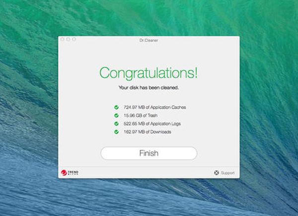Click the green check beside Application Caches
The width and height of the screenshot is (298, 216).
(116, 108)
